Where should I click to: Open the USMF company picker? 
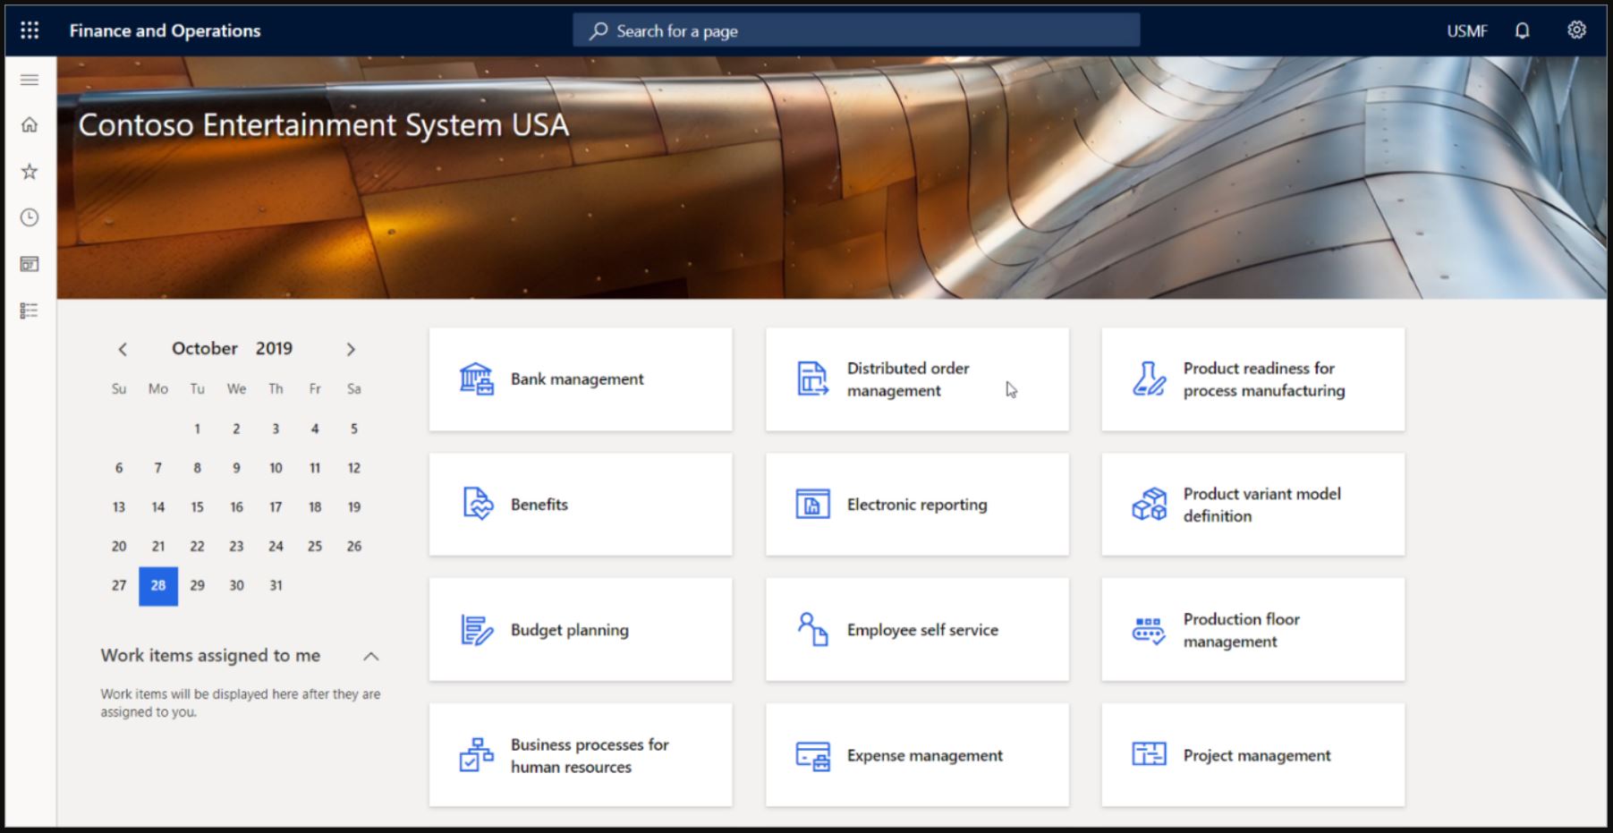click(1466, 30)
